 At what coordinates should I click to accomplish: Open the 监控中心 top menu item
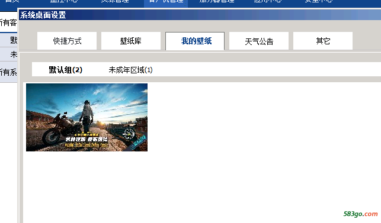[64, 1]
